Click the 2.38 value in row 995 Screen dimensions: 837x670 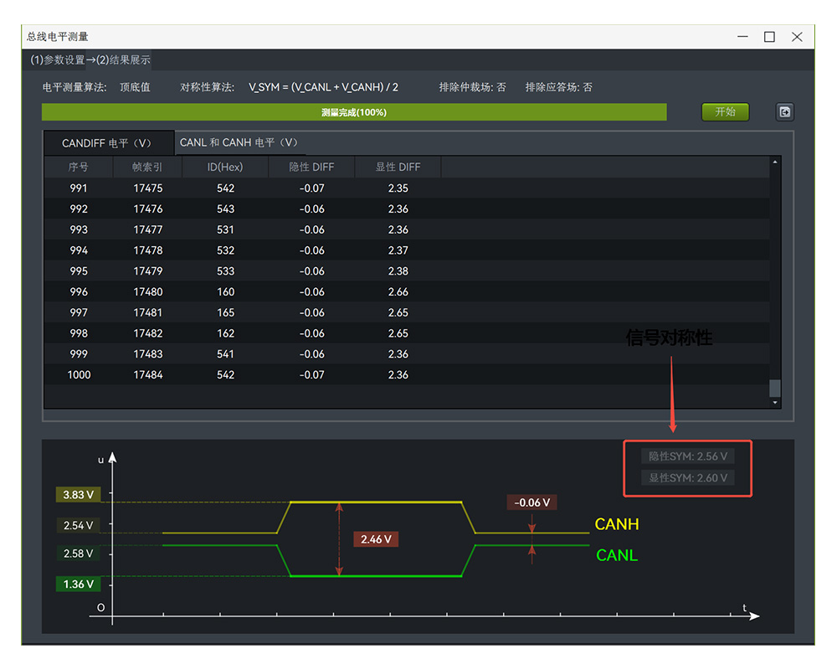click(398, 271)
